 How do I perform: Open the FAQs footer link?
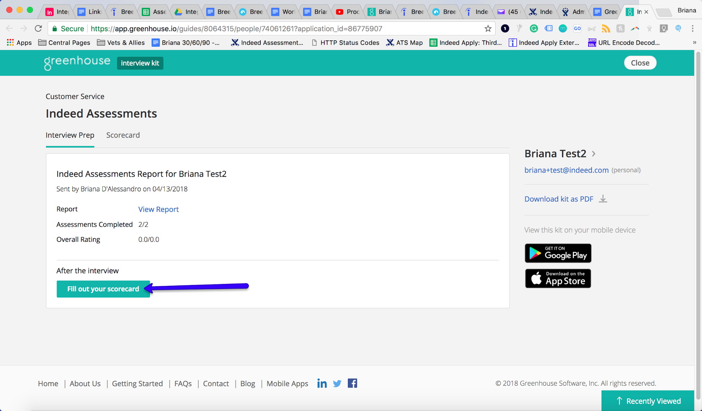tap(183, 383)
